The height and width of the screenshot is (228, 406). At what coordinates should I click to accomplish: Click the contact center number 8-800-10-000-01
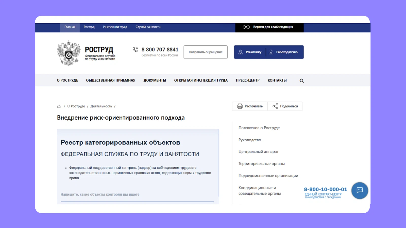click(326, 189)
